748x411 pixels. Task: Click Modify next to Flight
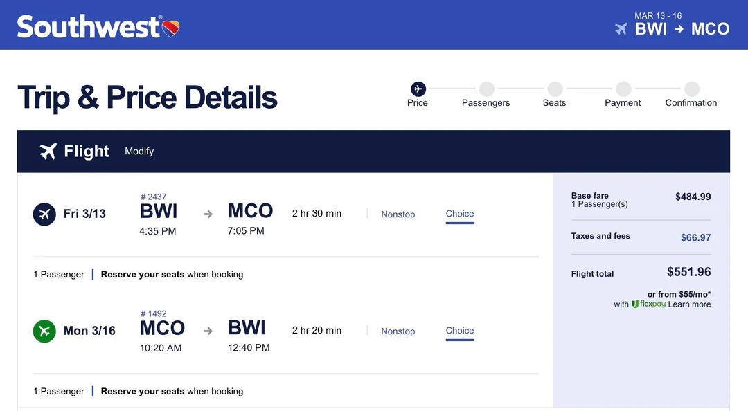click(x=139, y=152)
